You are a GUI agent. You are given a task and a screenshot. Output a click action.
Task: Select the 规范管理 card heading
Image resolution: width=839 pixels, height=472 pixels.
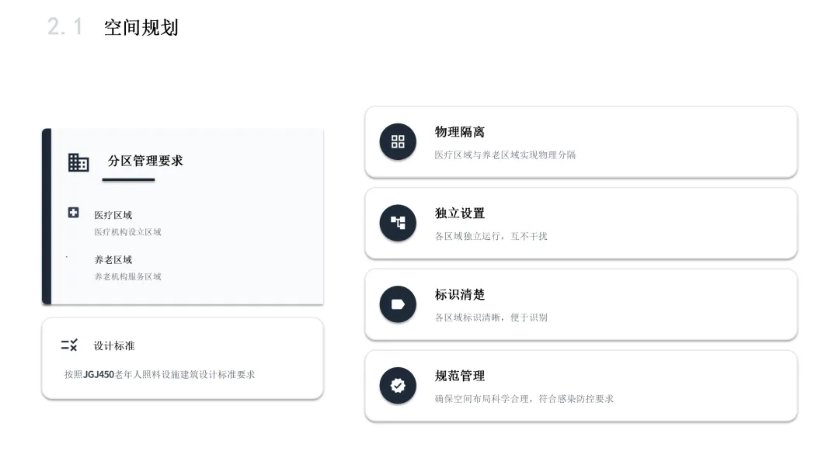460,376
